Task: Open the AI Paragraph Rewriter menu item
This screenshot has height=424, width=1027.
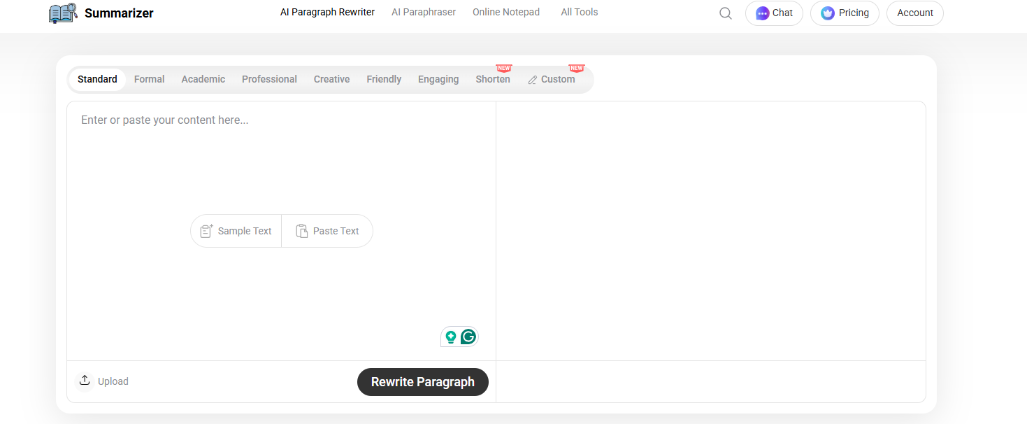Action: pos(327,12)
